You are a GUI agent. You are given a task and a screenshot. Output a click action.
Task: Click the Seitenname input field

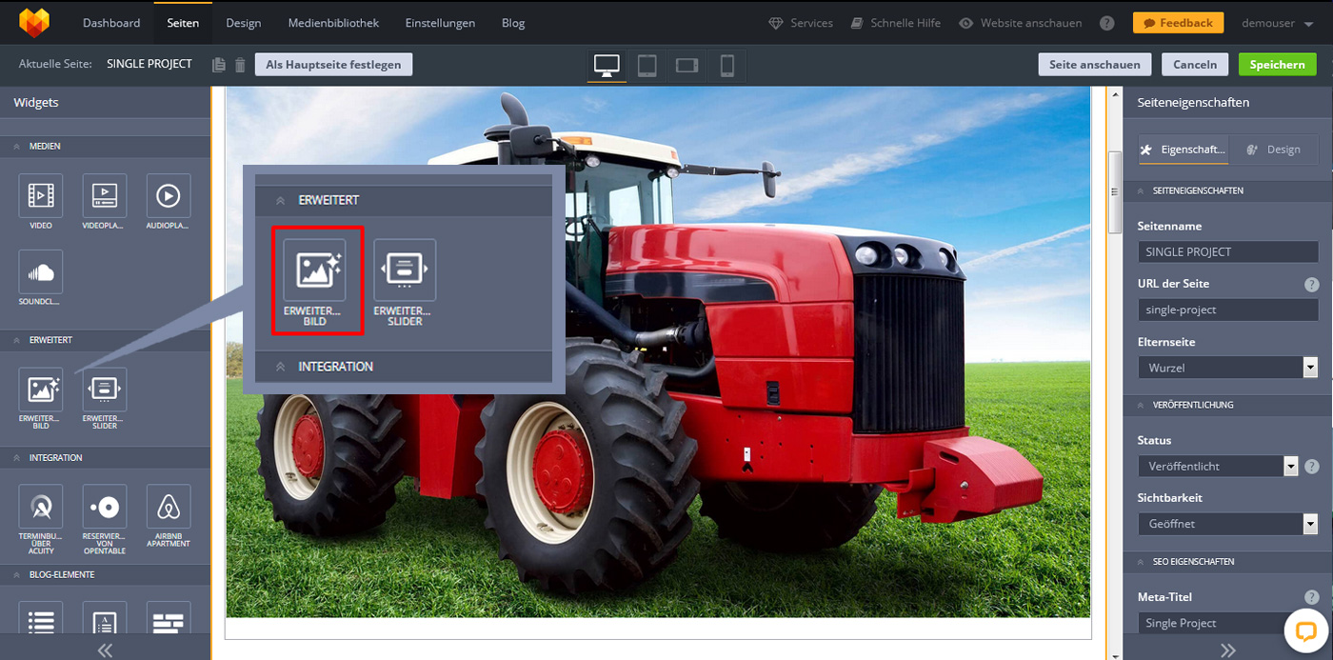click(1227, 252)
